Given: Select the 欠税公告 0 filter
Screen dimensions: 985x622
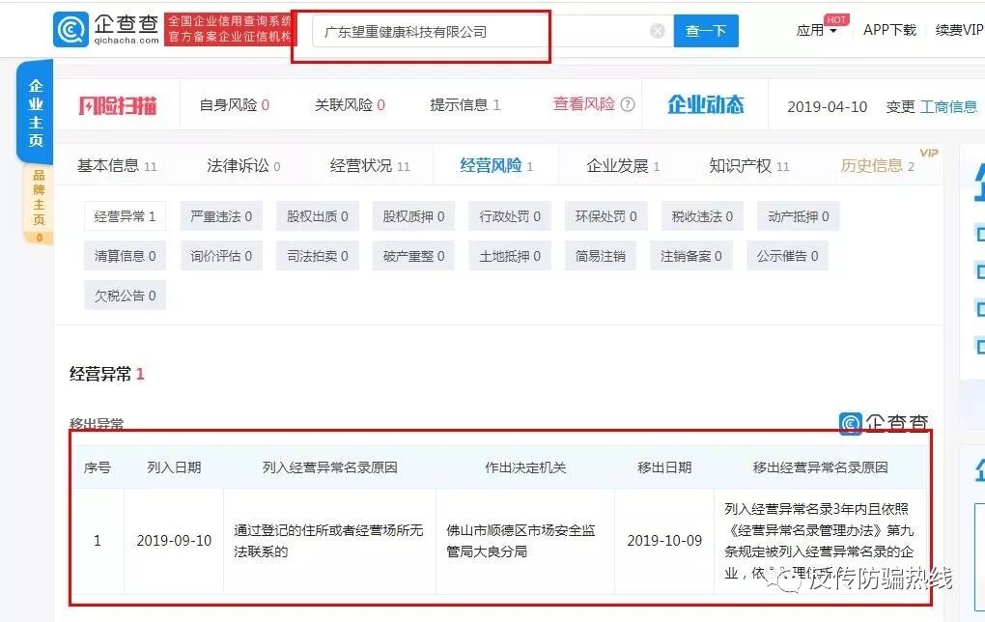Looking at the screenshot, I should click(125, 296).
